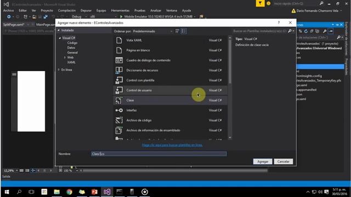Collapse the Visual C# tree node
The width and height of the screenshot is (351, 197).
pos(60,38)
